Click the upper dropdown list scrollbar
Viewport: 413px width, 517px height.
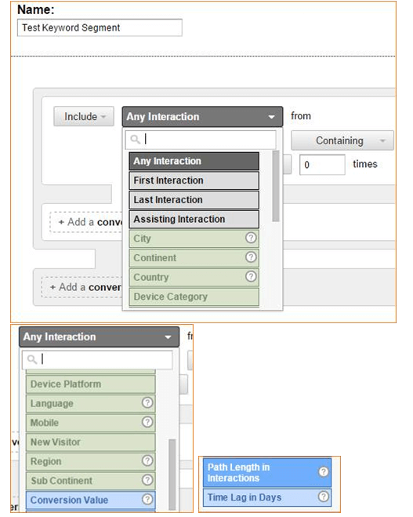tap(276, 186)
